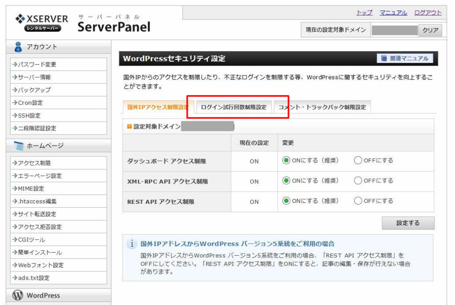Screen dimensions: 455x305
Task: Open 二段階認証設定 in sidebar
Action: (59, 128)
